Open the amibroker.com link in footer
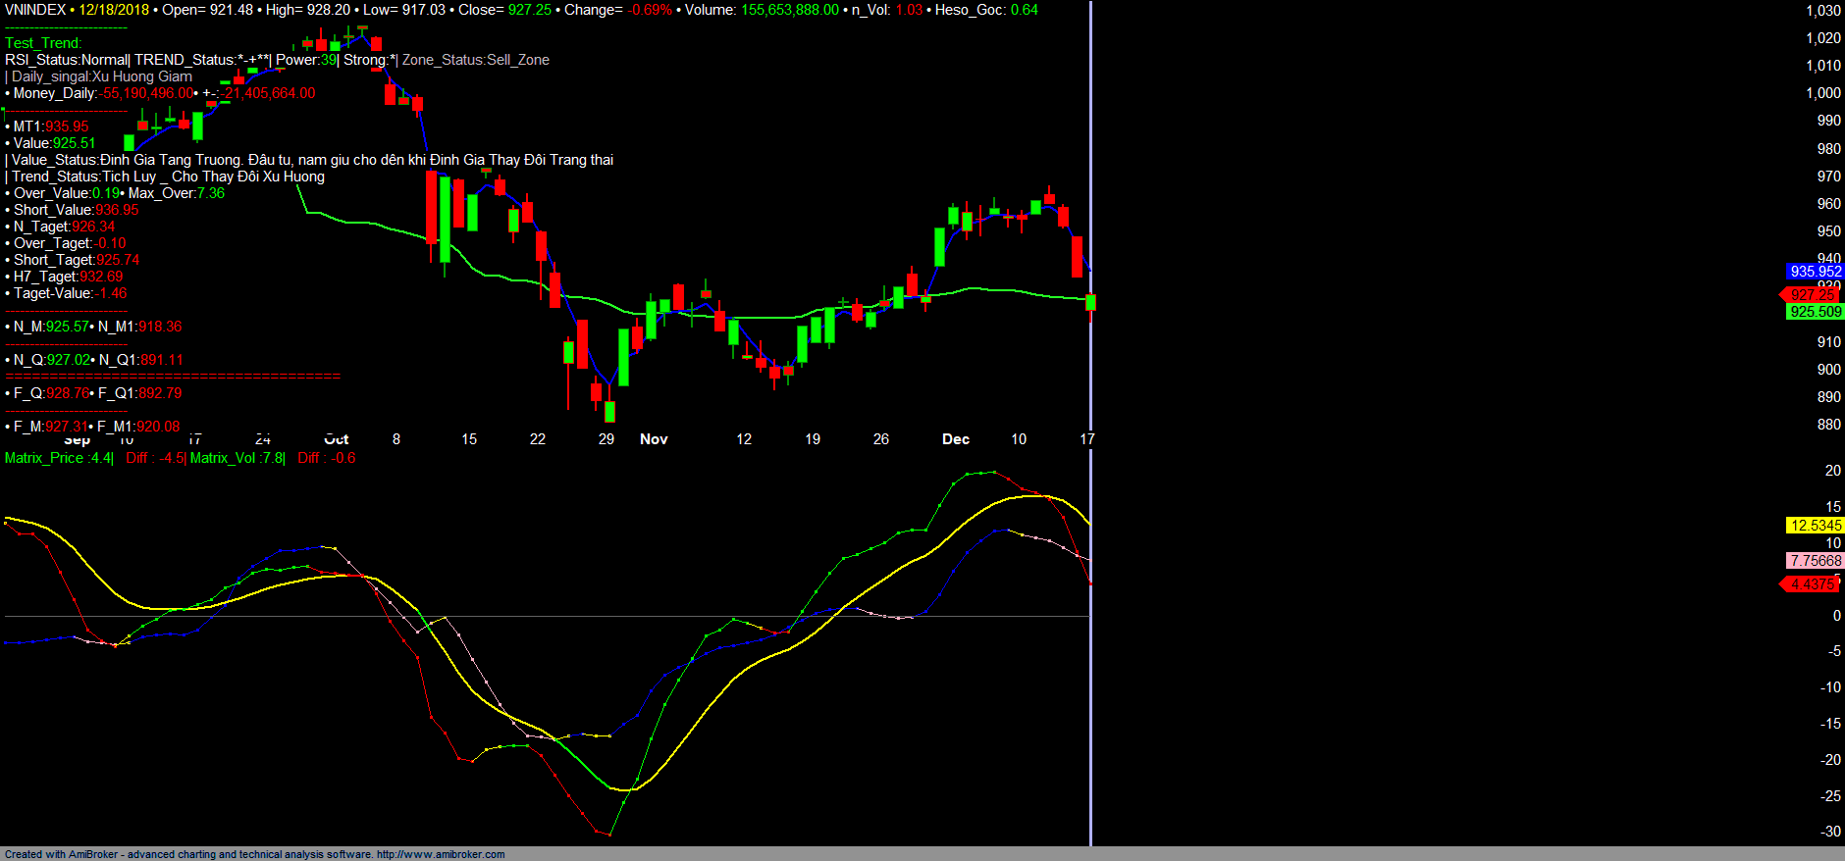The width and height of the screenshot is (1845, 861). point(441,854)
